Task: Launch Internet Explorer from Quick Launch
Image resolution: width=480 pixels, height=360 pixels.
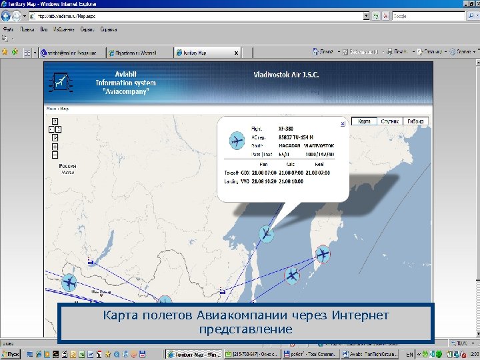Action: click(38, 354)
